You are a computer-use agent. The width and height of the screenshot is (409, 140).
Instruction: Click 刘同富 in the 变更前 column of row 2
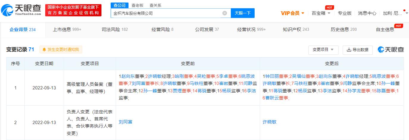pos(126,122)
